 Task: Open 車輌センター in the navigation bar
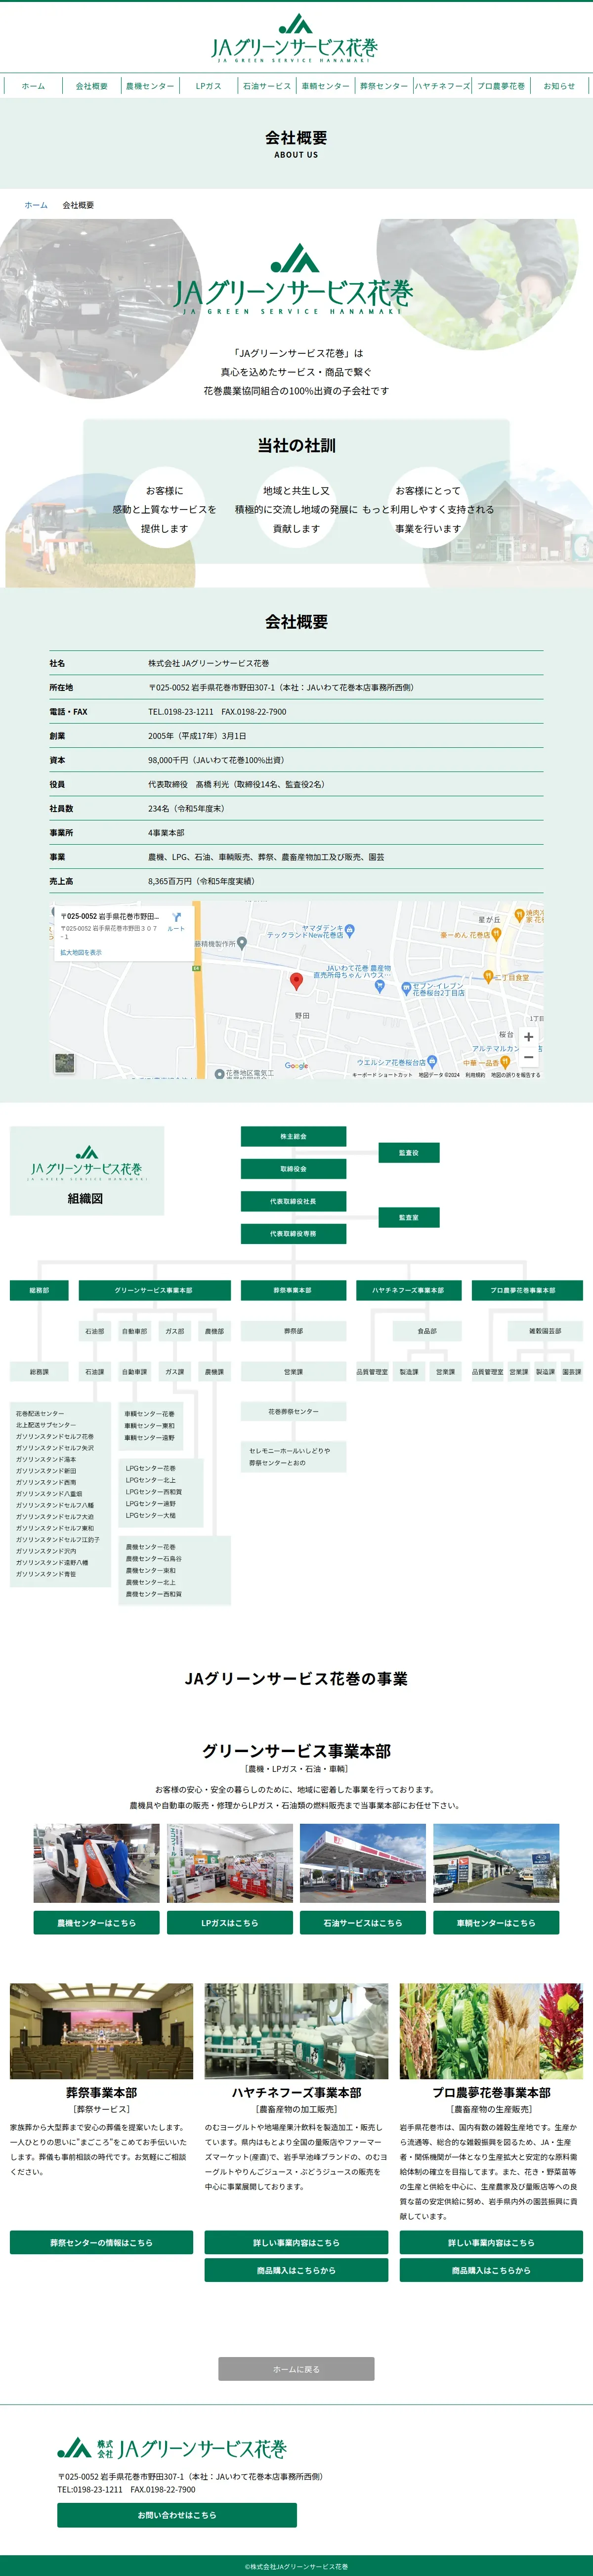(325, 86)
